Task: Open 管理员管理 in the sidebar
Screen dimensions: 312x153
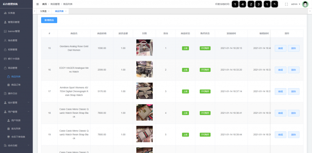Action: pyautogui.click(x=13, y=22)
